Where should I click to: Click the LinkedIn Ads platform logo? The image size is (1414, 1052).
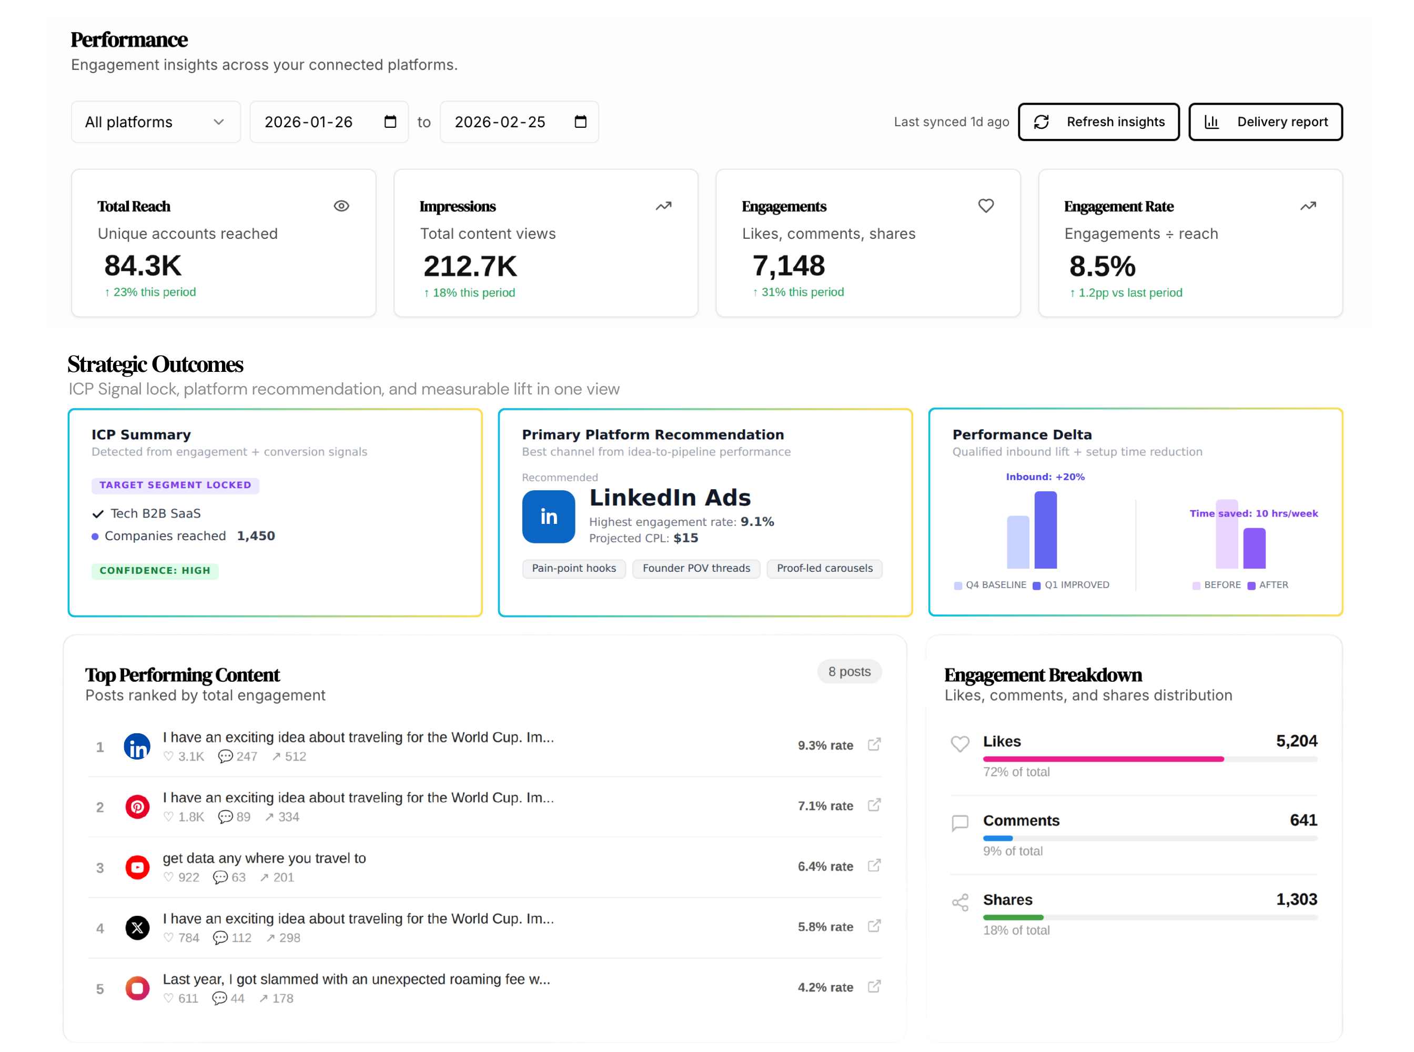(x=549, y=517)
